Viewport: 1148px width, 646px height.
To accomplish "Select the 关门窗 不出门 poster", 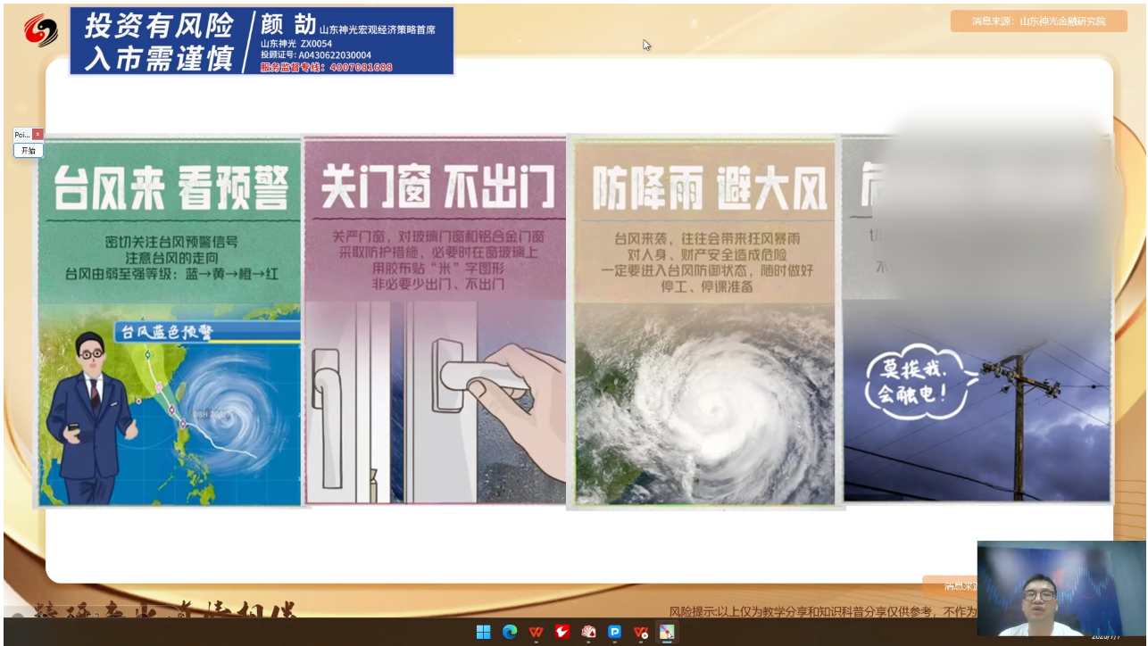I will tap(436, 321).
